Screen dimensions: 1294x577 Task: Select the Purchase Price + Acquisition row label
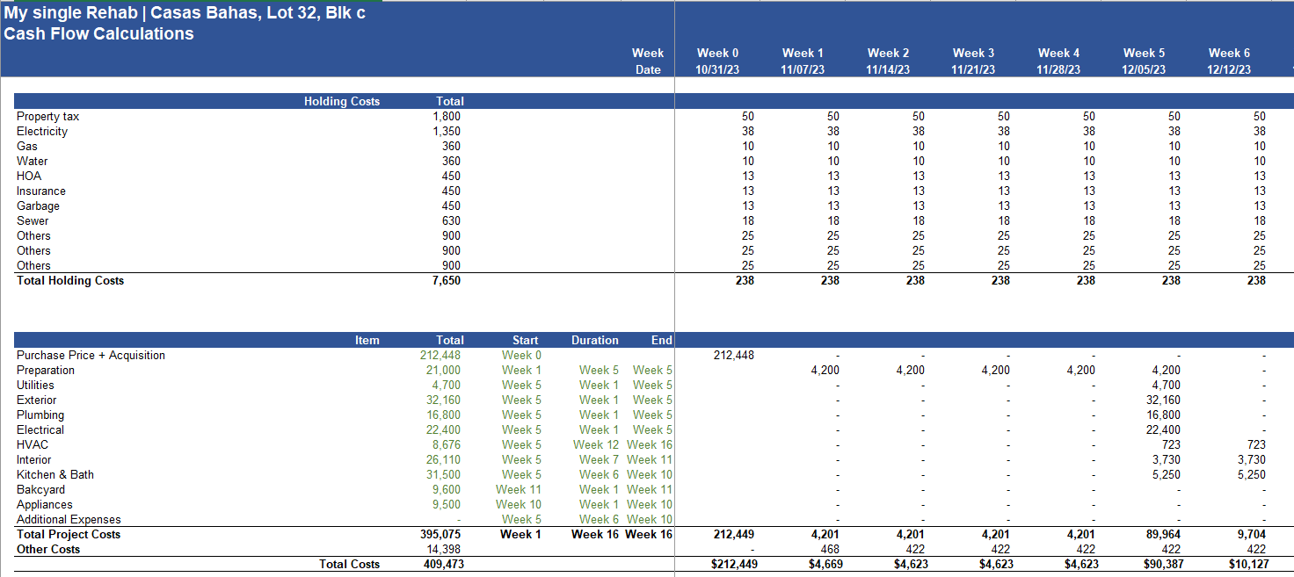90,355
